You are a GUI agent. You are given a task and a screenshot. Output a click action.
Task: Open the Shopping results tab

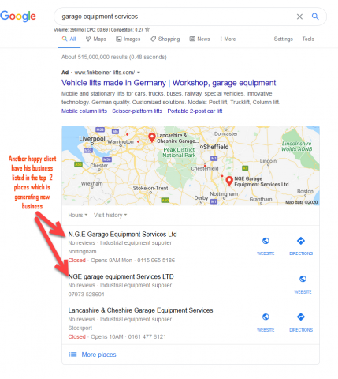tap(165, 39)
